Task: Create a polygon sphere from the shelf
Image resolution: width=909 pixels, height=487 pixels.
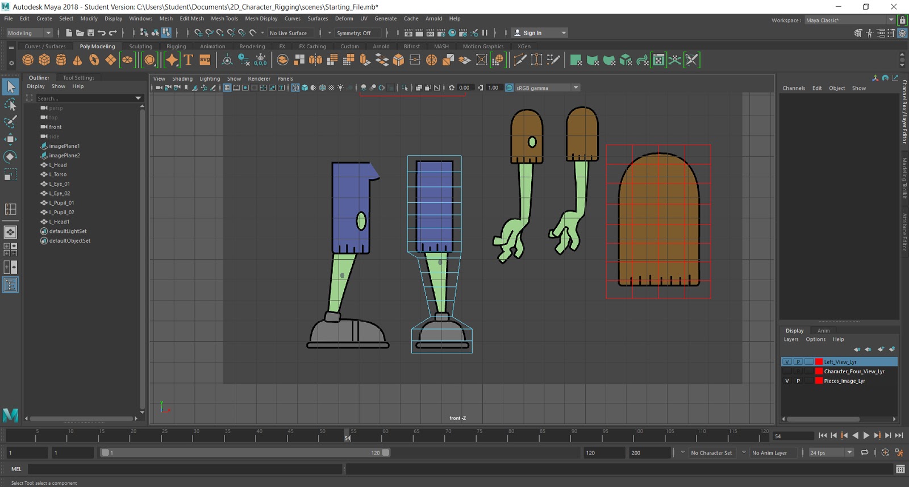Action: [28, 60]
